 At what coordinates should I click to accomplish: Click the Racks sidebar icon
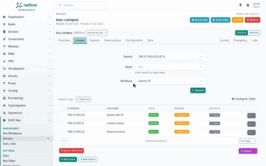click(x=4, y=24)
